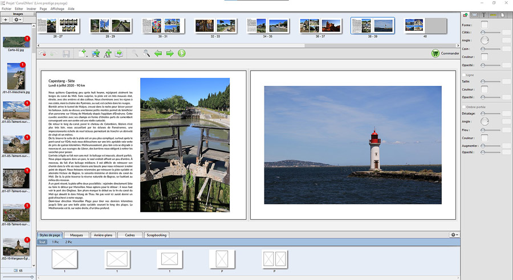Click the Couleur swatch in Ombre portée section
The height and width of the screenshot is (280, 513).
(484, 138)
